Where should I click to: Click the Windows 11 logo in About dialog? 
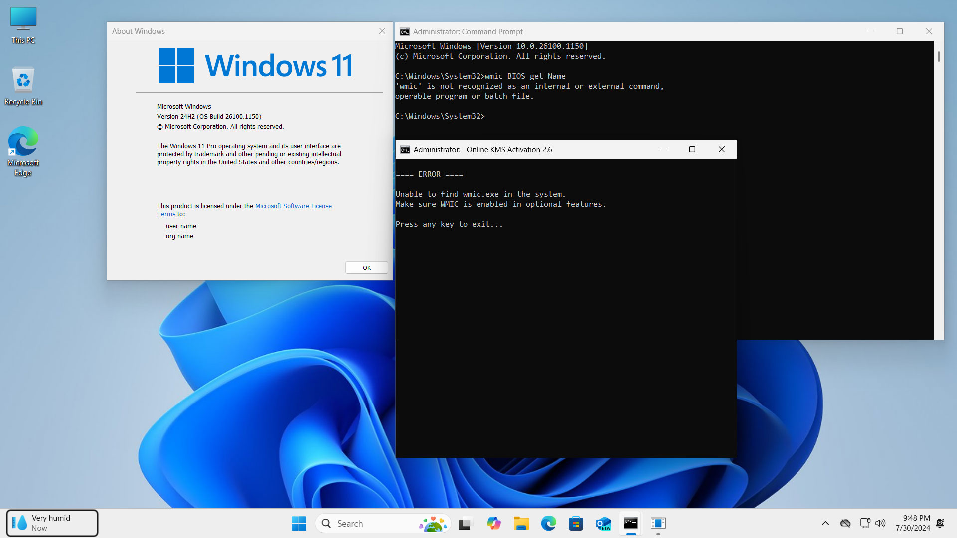pos(255,65)
